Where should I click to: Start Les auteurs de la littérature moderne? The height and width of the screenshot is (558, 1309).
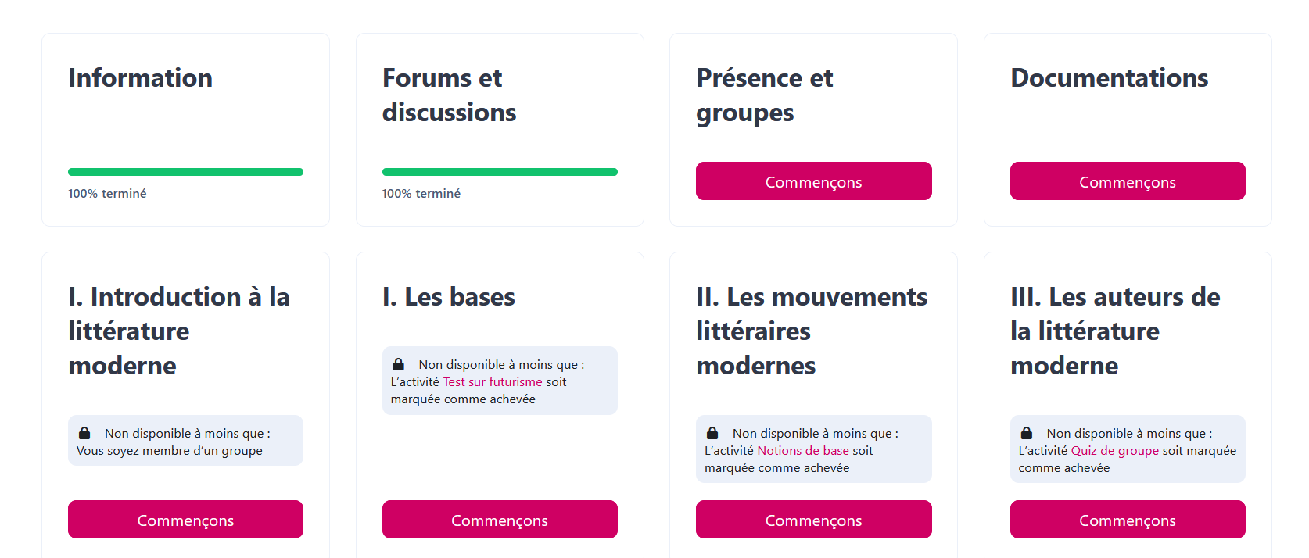click(1128, 520)
